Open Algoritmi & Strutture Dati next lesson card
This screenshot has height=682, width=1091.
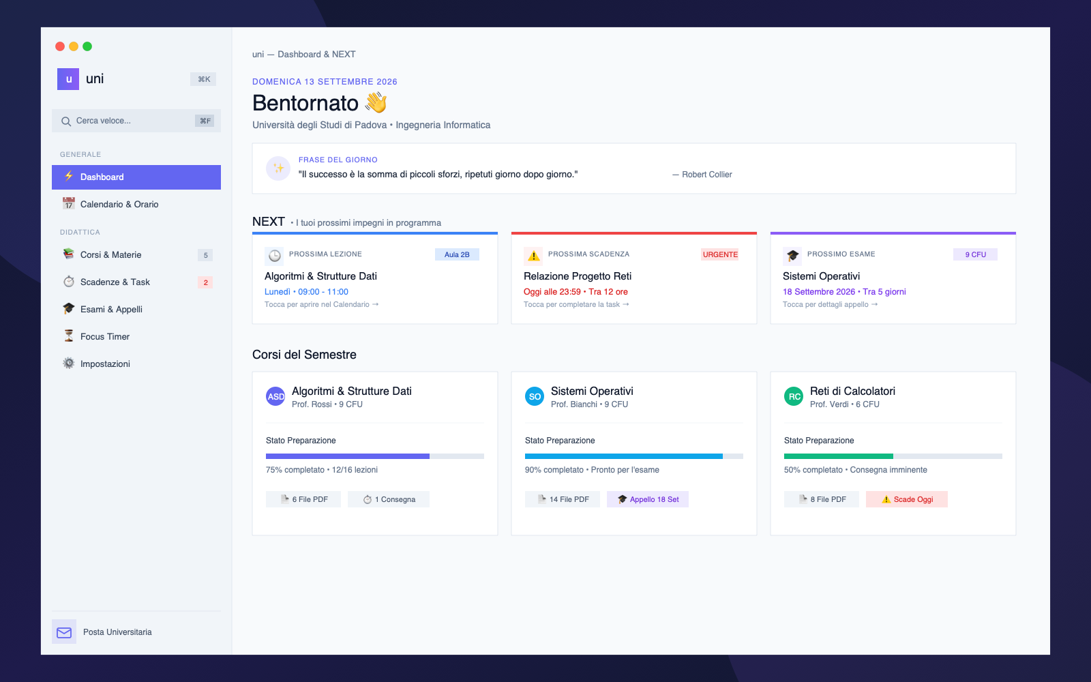(x=375, y=278)
